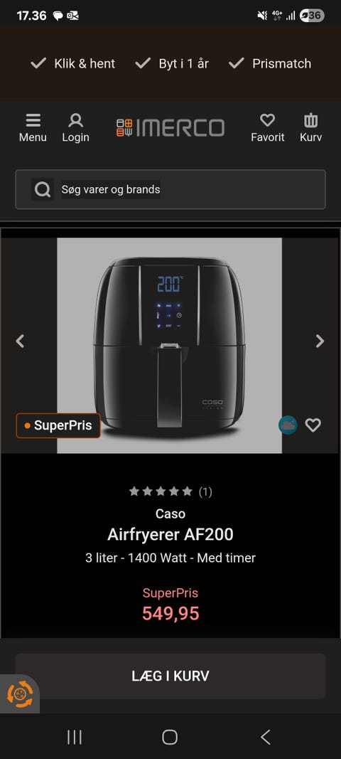Screen dimensions: 341x759
Task: Click the search magnifier icon
Action: [x=43, y=189]
